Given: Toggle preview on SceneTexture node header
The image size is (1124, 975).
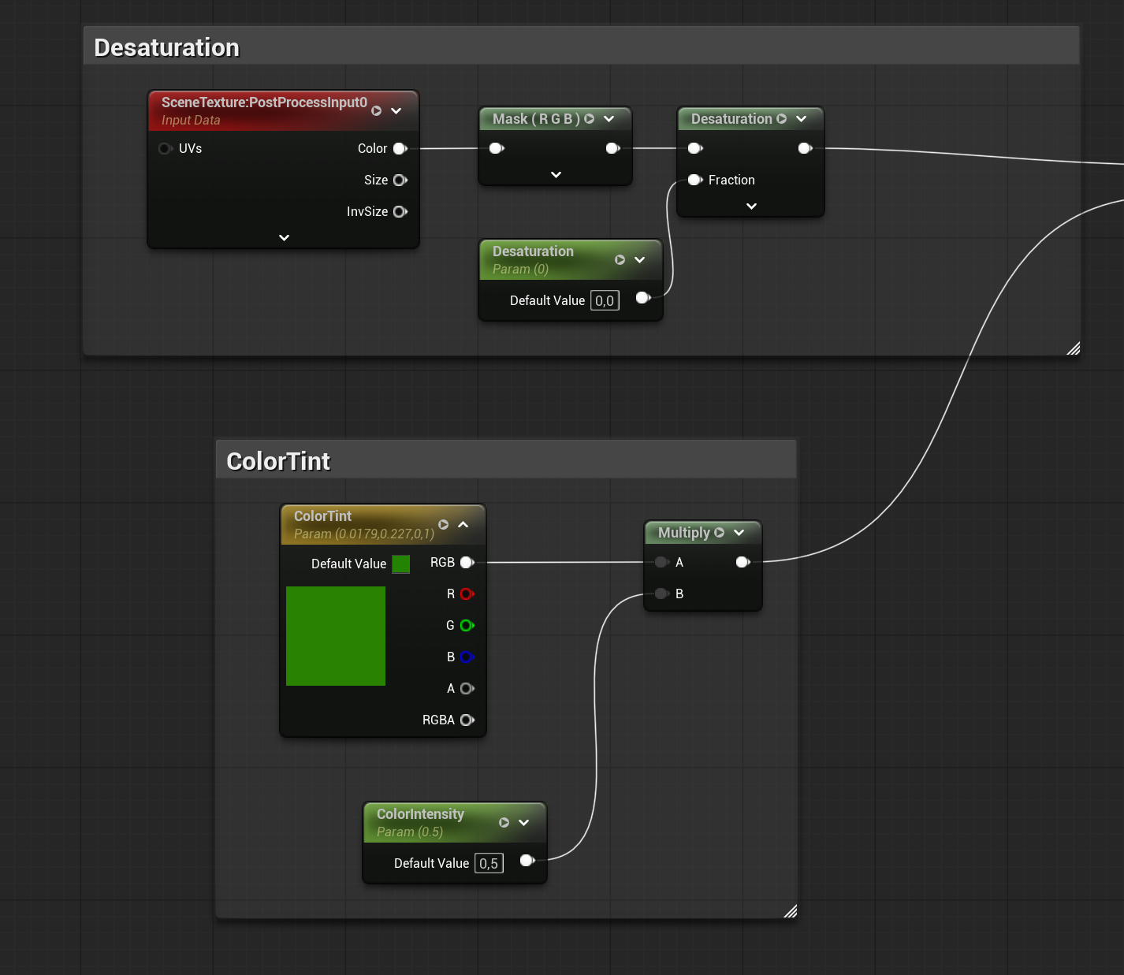Looking at the screenshot, I should click(x=376, y=111).
